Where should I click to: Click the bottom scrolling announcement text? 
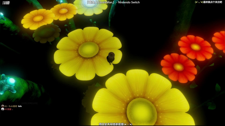tap(115, 124)
